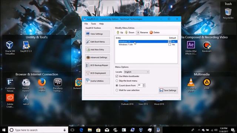Open Advanced Settings section
237x133 pixels.
pos(97,57)
